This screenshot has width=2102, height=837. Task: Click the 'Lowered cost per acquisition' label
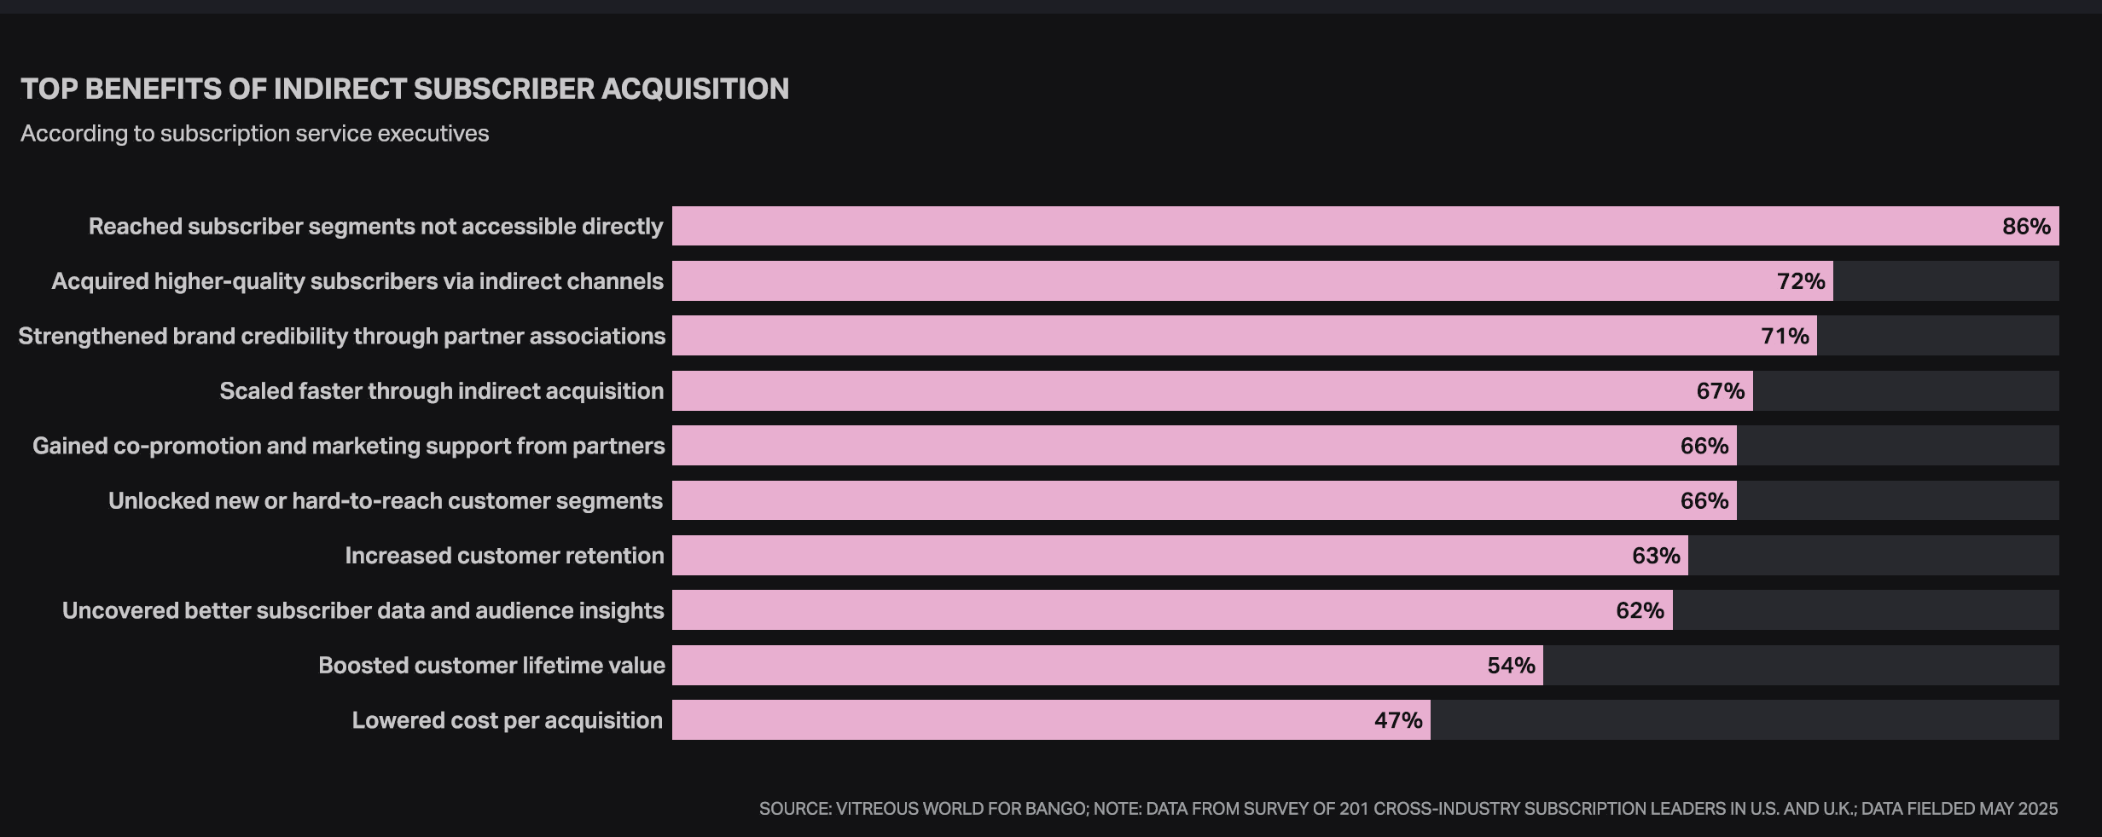point(507,720)
